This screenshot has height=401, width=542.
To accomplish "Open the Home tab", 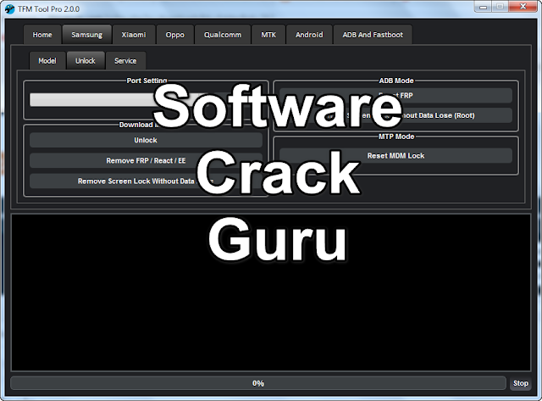I will click(42, 35).
